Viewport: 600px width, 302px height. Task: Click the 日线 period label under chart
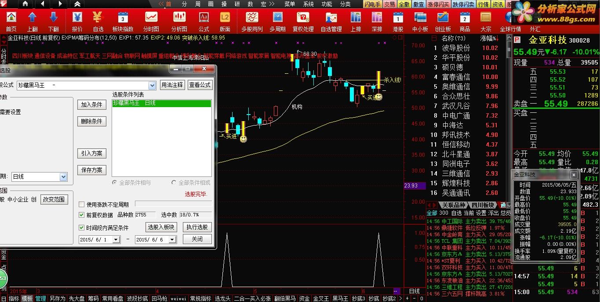click(x=414, y=291)
